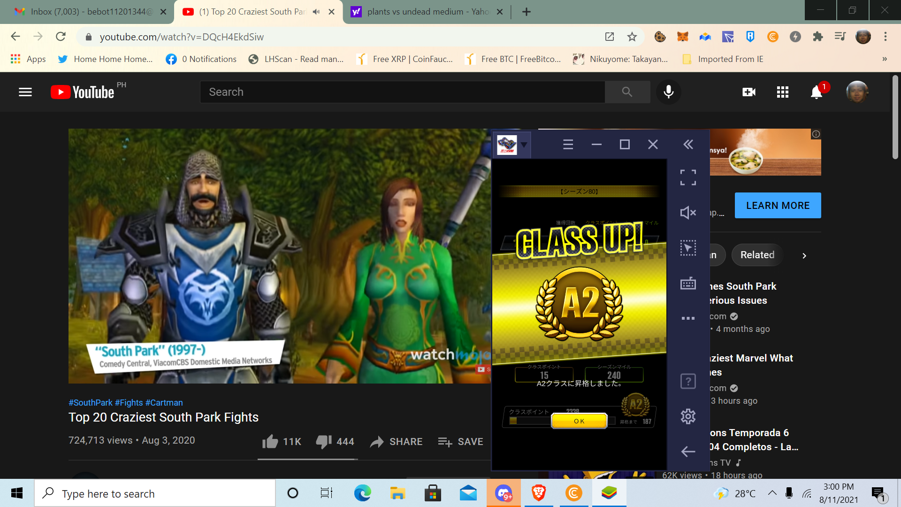Open YouTube notifications bell
The height and width of the screenshot is (507, 901).
817,92
